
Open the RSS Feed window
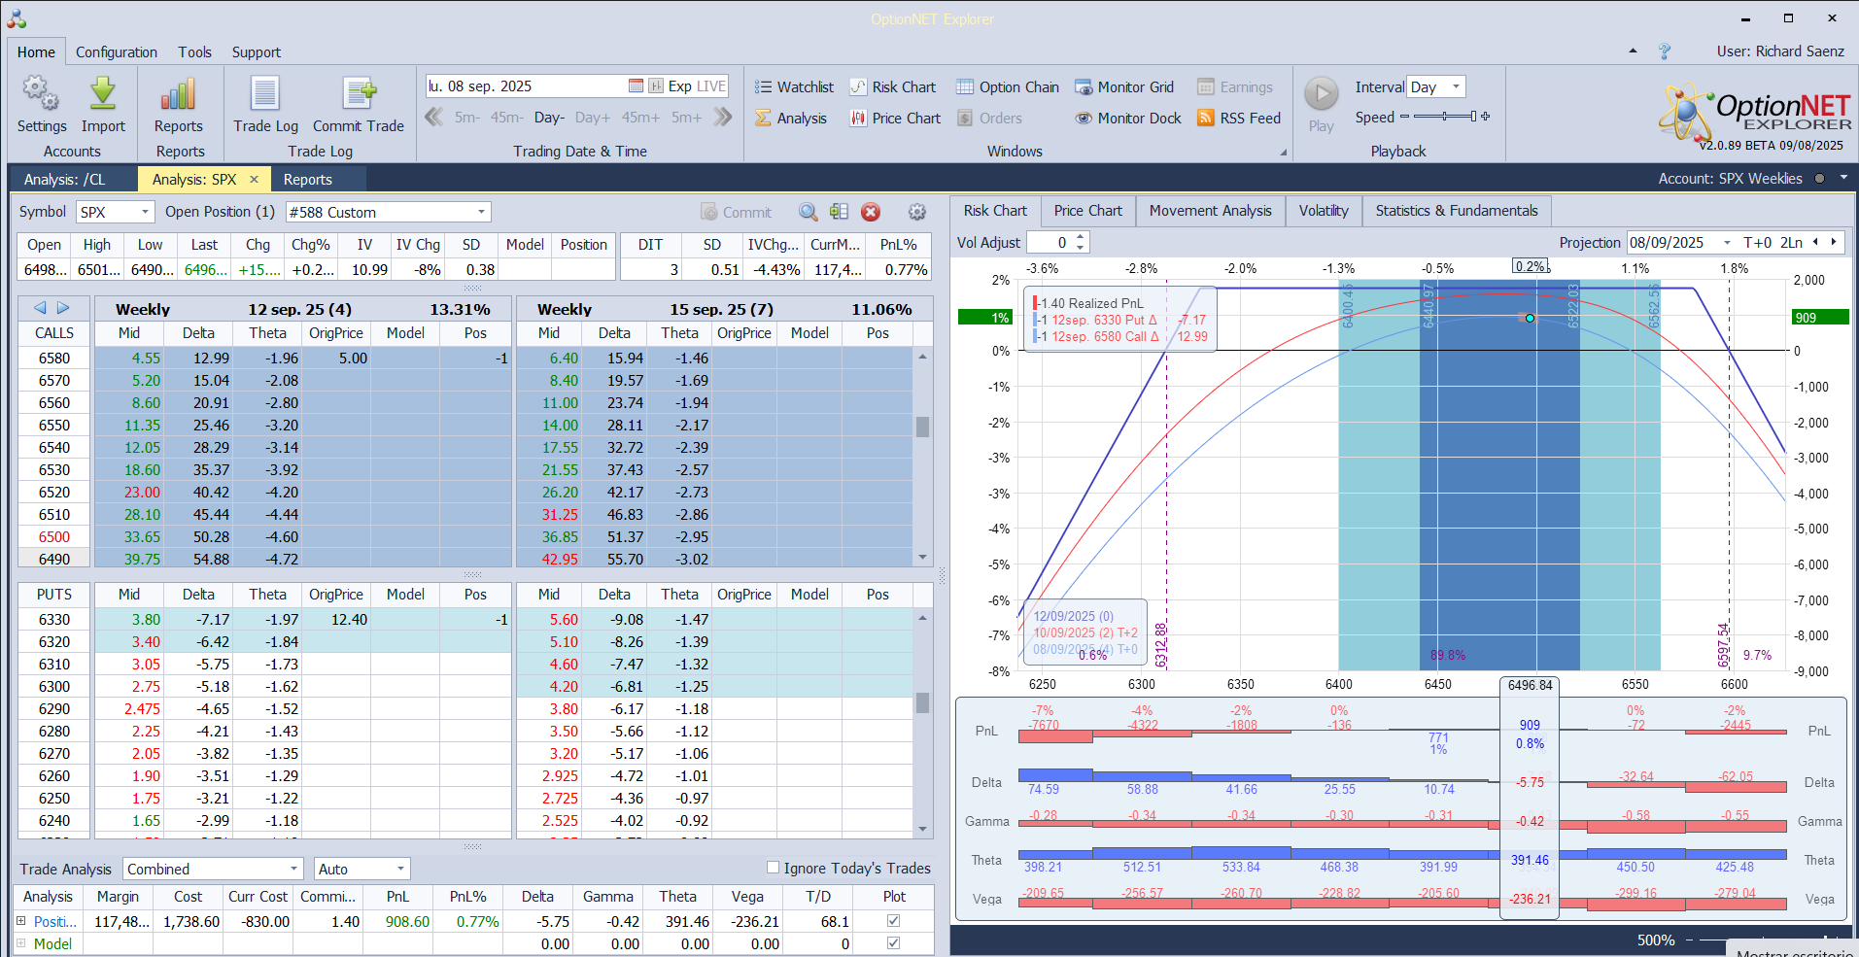pyautogui.click(x=1239, y=119)
